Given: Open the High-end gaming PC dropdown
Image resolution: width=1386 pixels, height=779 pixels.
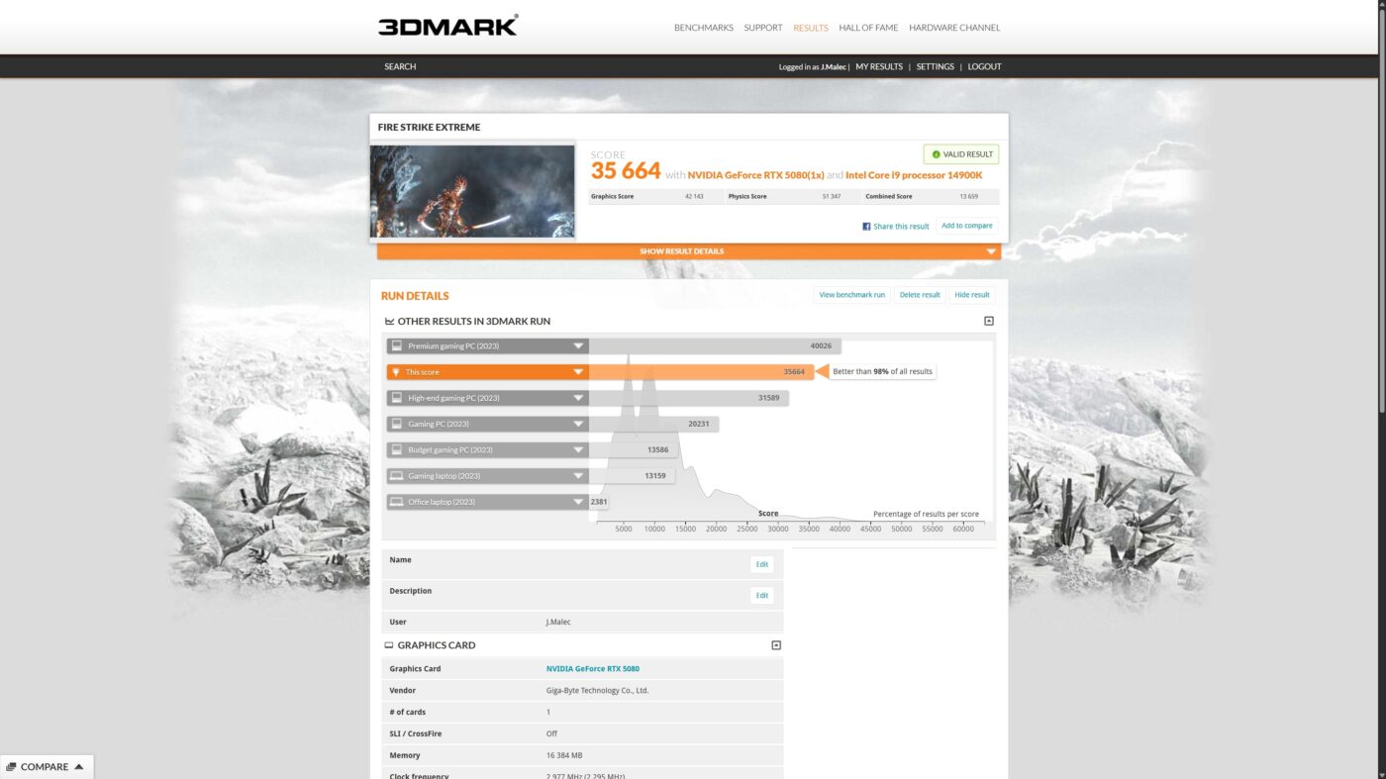Looking at the screenshot, I should coord(578,398).
